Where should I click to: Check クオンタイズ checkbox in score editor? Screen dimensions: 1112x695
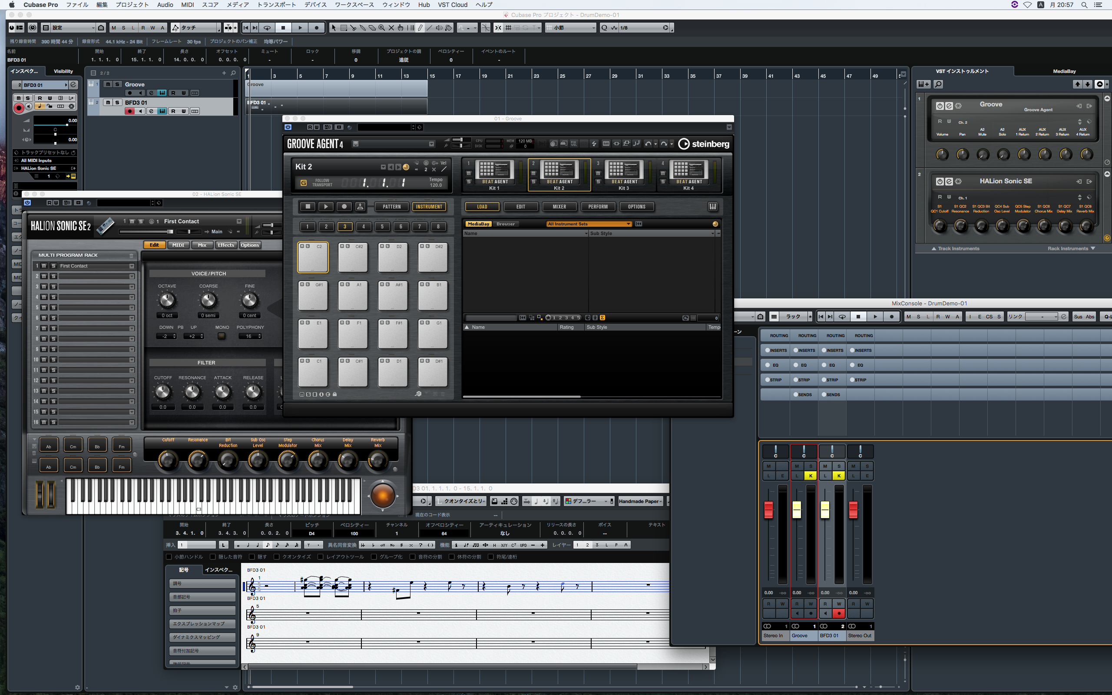277,556
